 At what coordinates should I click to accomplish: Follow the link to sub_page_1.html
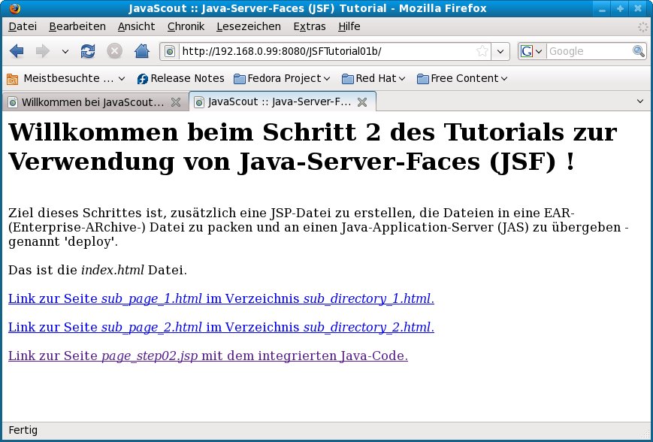[x=221, y=298]
